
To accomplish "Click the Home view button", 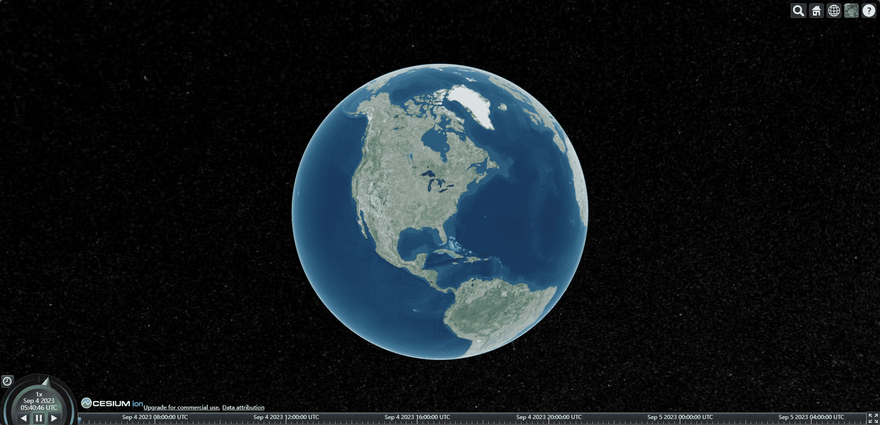I will point(816,11).
